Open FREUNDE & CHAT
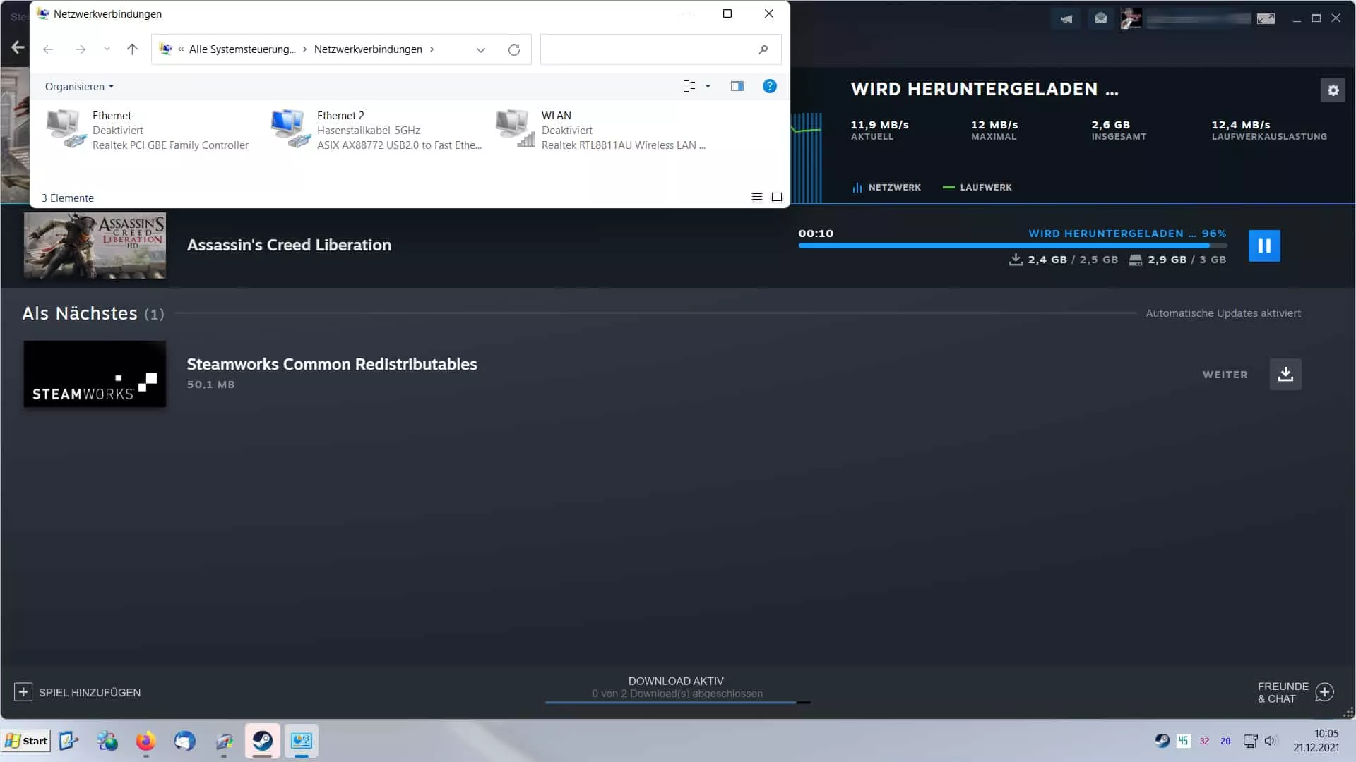 (1295, 692)
